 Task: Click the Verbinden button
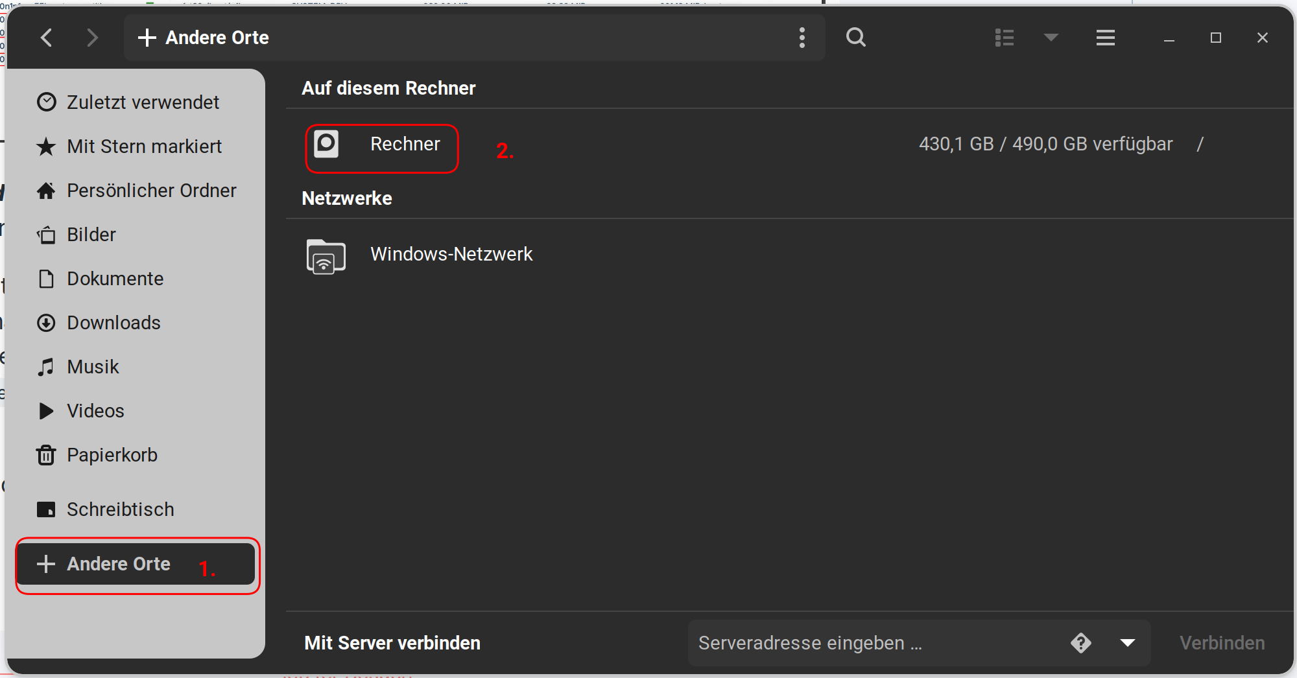(1222, 643)
